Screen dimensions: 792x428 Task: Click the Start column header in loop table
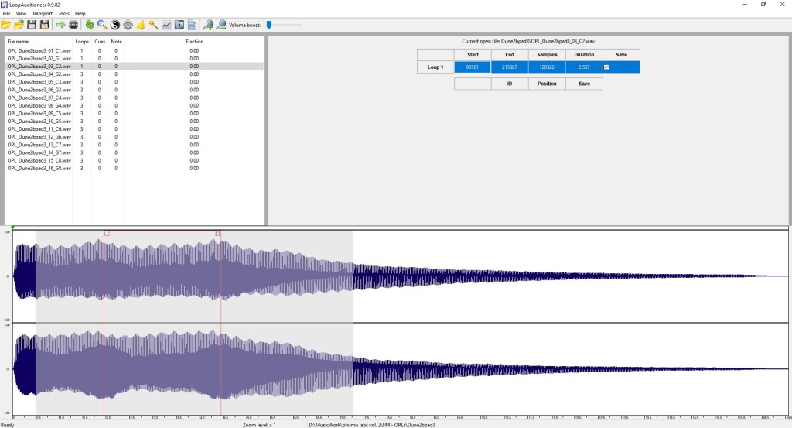point(473,55)
